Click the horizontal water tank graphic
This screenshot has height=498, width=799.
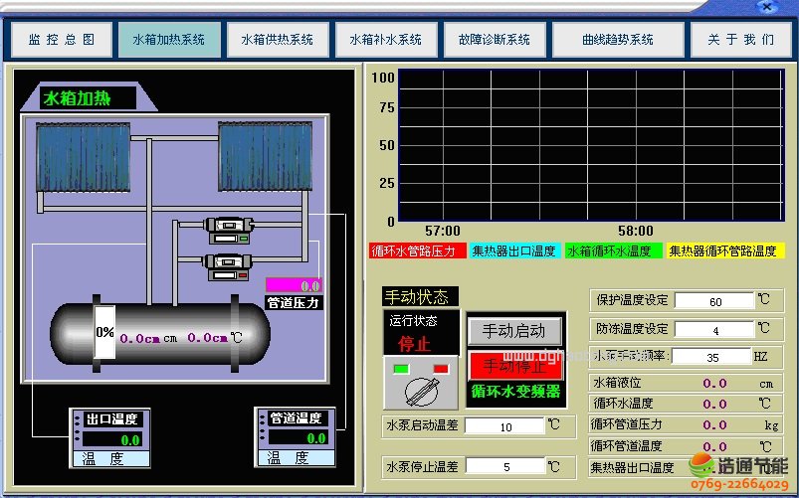[160, 333]
